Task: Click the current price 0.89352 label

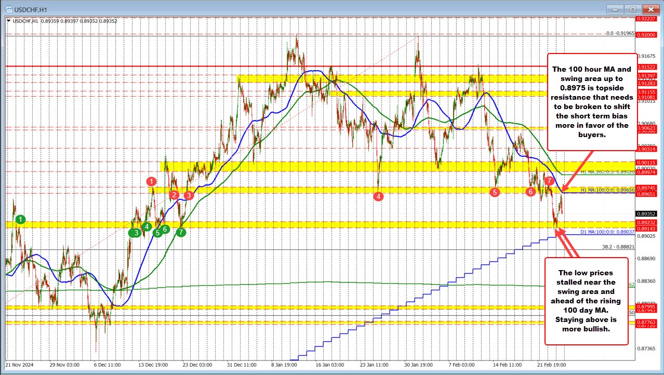Action: click(x=646, y=213)
